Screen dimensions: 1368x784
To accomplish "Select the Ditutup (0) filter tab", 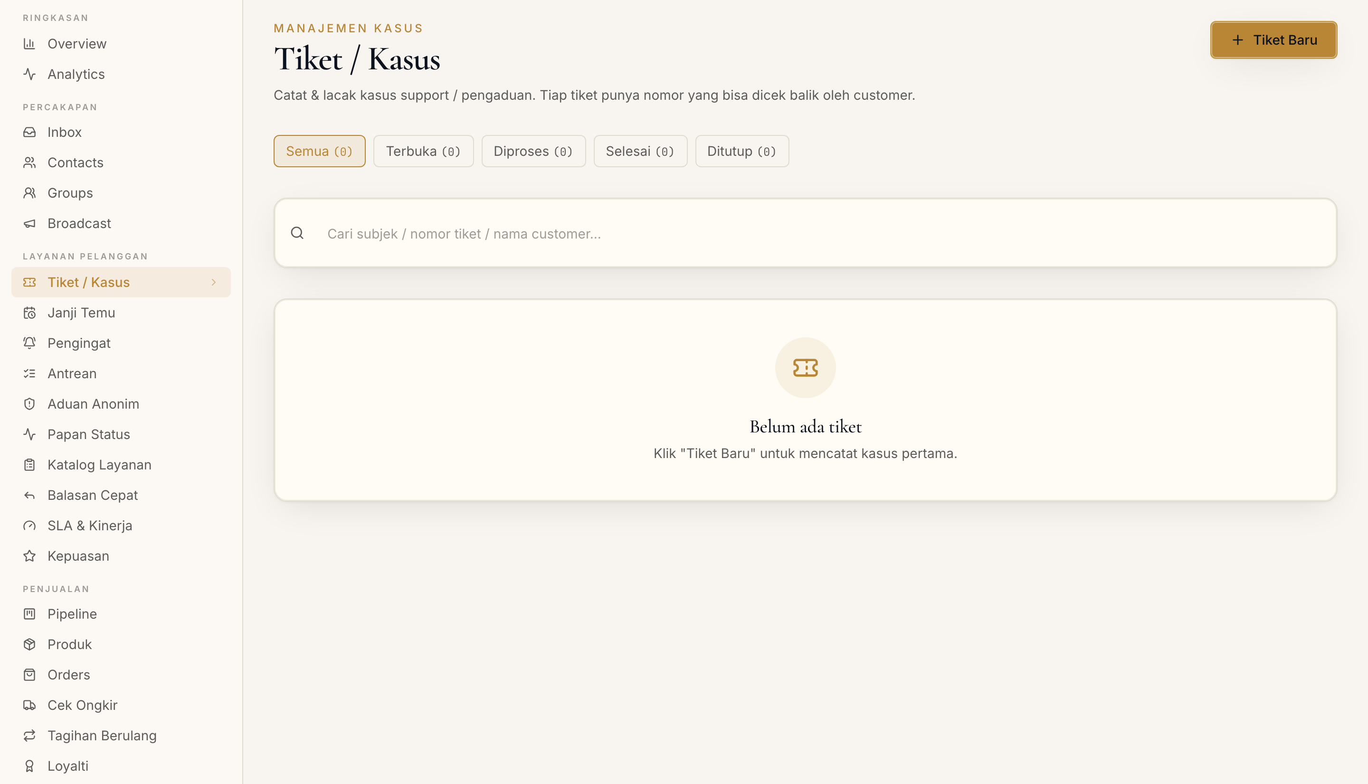I will [742, 151].
